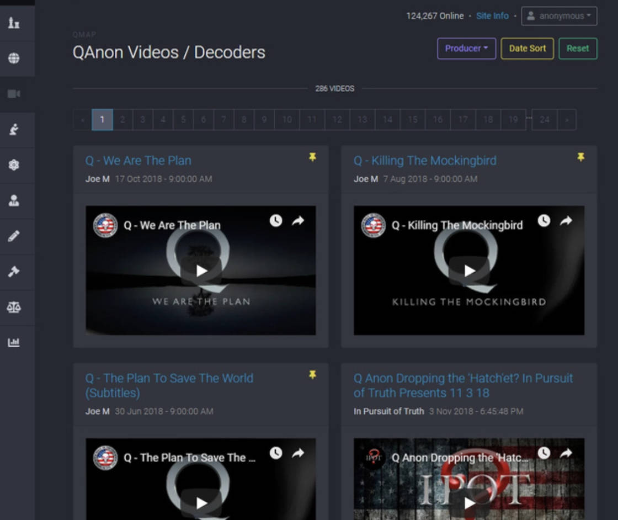
Task: Click the date '30 Jun 2018 - 9:00:00 AM'
Action: 164,412
